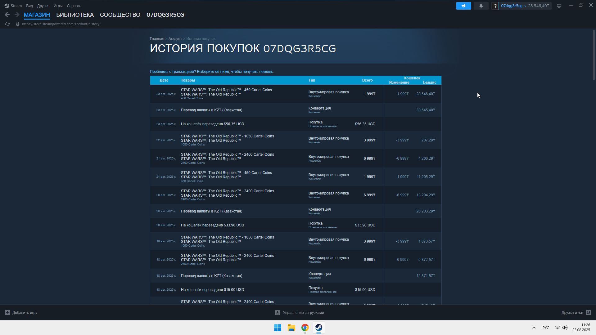Open the 07DQG3R5CG profile tab
Screen dimensions: 596x335
pos(165,15)
